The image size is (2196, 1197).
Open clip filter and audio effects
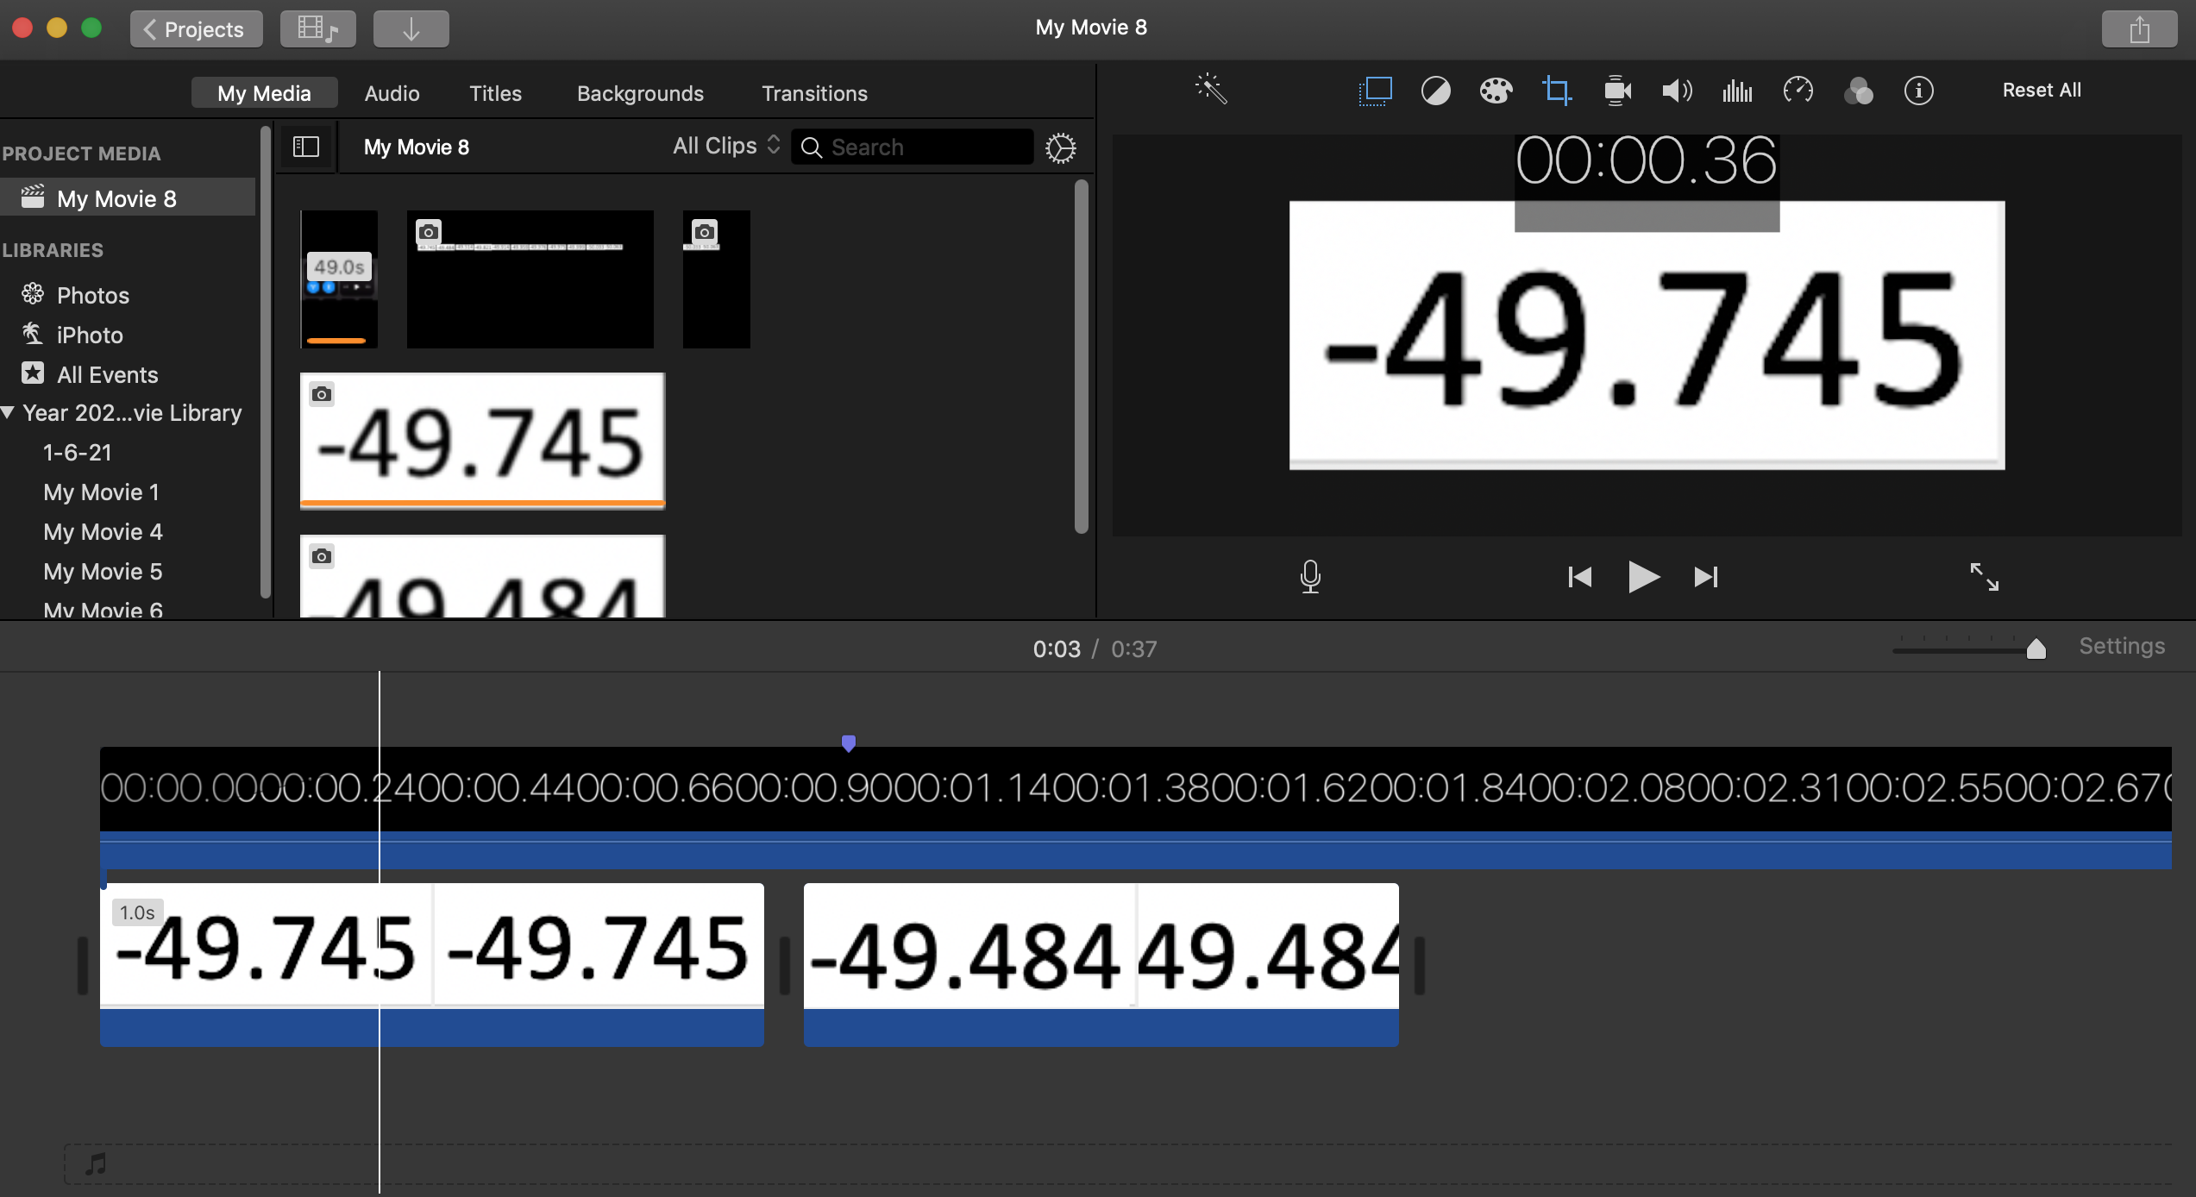(x=1858, y=91)
